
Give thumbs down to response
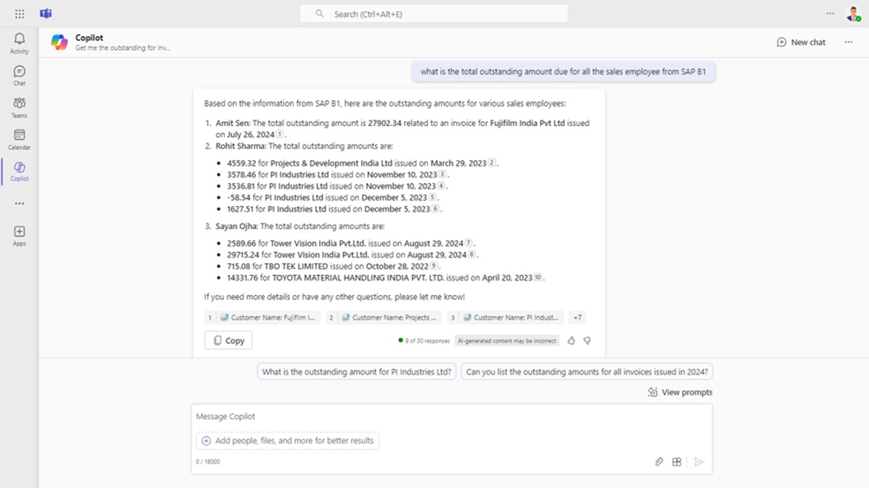[587, 341]
